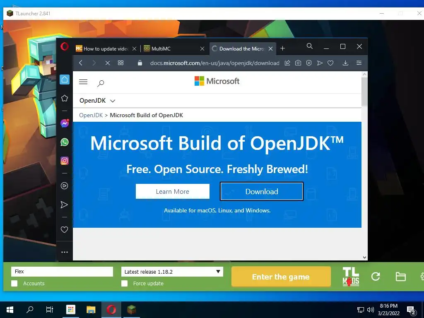This screenshot has width=424, height=318.
Task: Click the TLauncher taskbar icon
Action: point(131,310)
